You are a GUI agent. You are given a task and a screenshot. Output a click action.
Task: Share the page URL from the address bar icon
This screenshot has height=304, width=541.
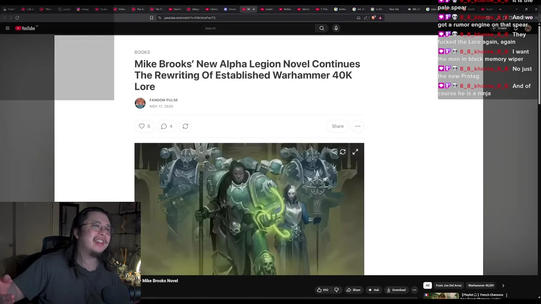coord(366,18)
